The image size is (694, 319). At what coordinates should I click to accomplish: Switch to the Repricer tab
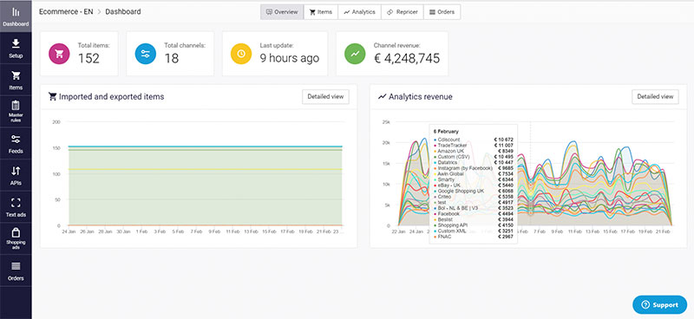click(x=403, y=12)
